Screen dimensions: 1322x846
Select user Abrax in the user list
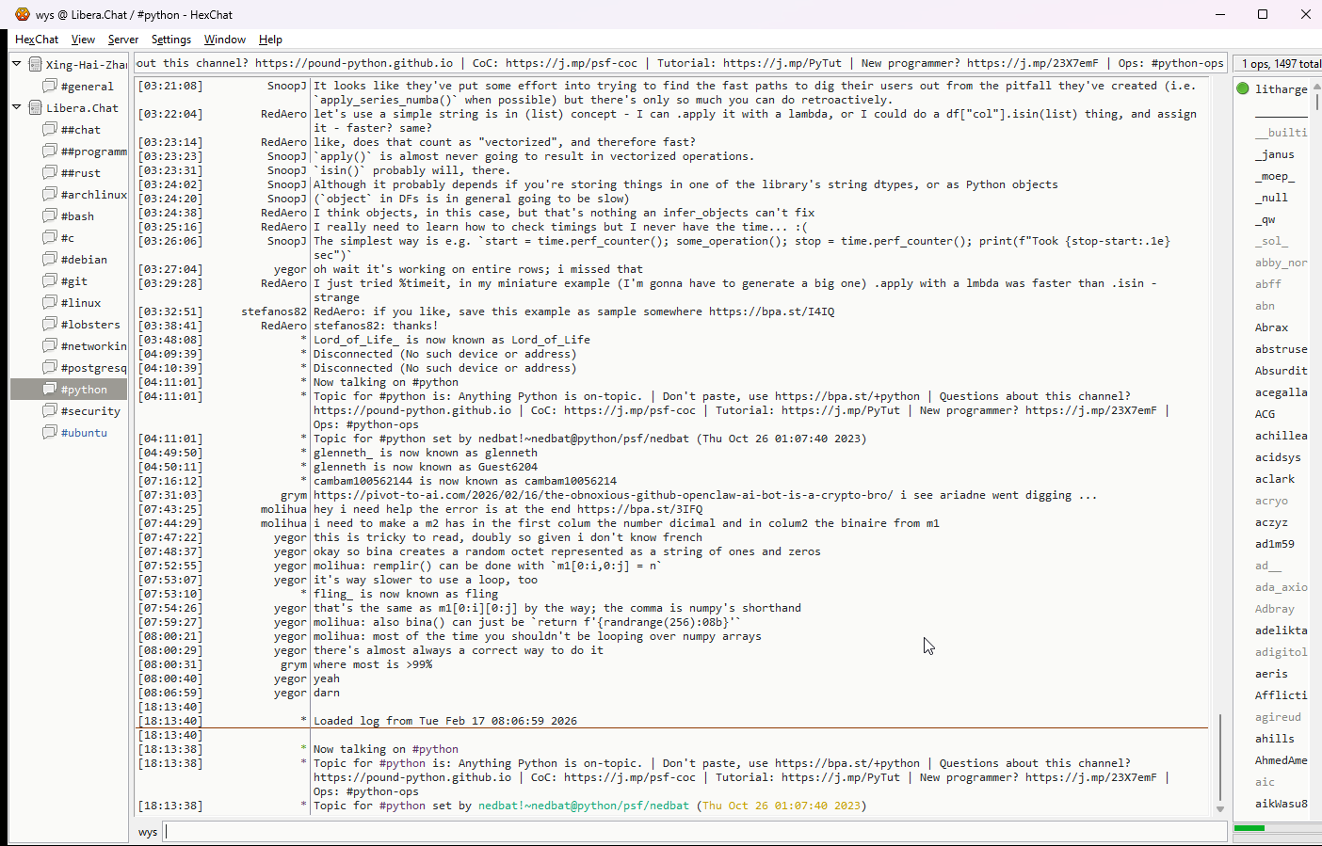point(1271,327)
